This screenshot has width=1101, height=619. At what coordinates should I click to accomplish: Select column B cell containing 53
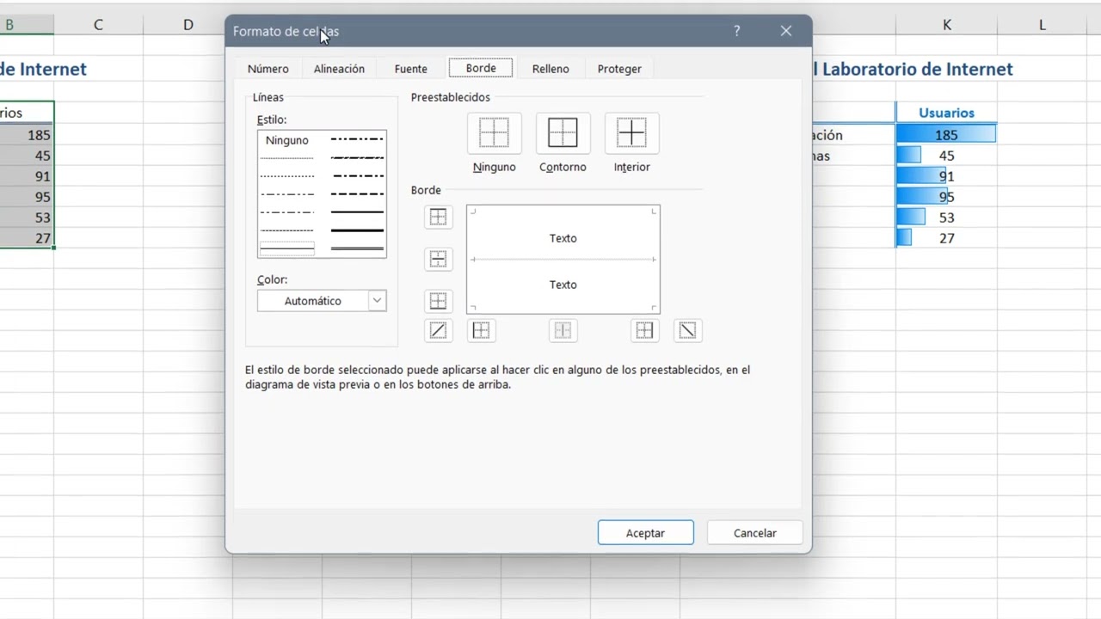pos(27,218)
